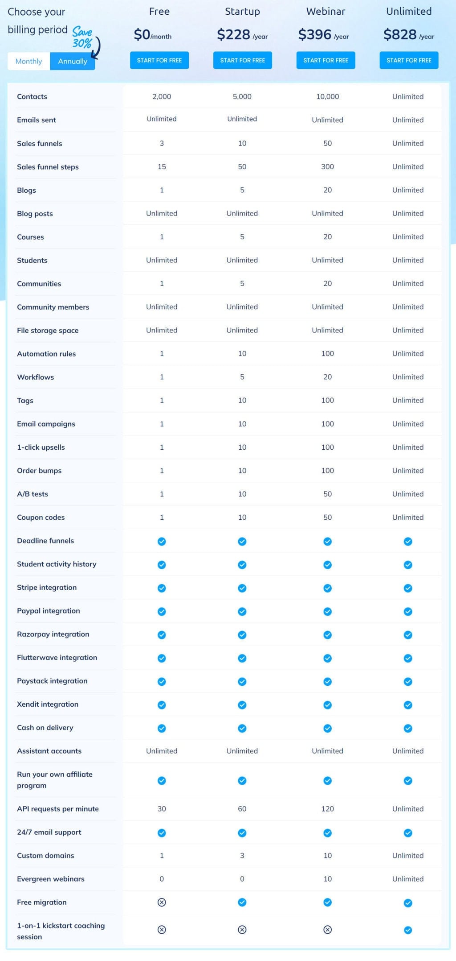The width and height of the screenshot is (456, 961).
Task: Click the Xendit integration checkmark under Unlimited
Action: [x=408, y=705]
